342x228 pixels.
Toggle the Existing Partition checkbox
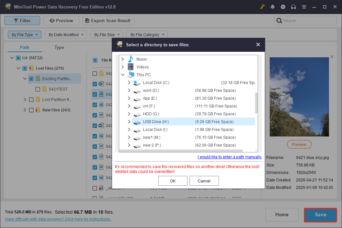(31, 78)
